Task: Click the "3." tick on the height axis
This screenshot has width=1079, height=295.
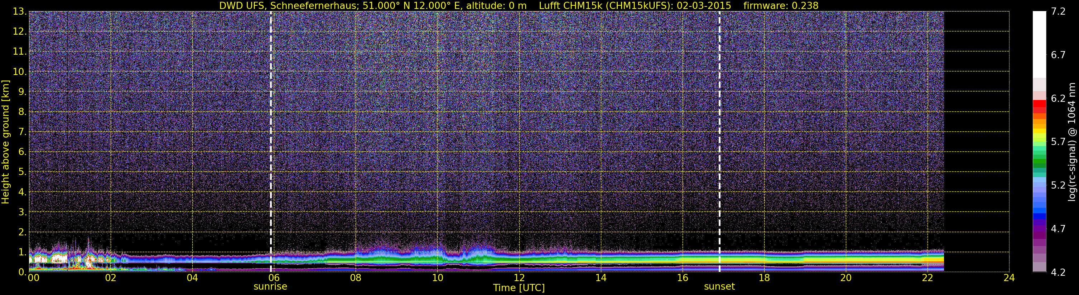Action: [x=22, y=212]
